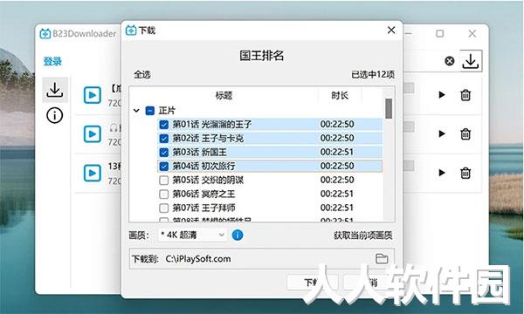Click the third task's video thumbnail icon
The height and width of the screenshot is (314, 524).
93,174
